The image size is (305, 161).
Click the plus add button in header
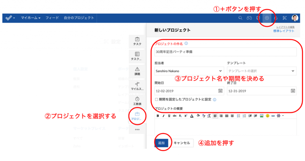click(x=267, y=18)
